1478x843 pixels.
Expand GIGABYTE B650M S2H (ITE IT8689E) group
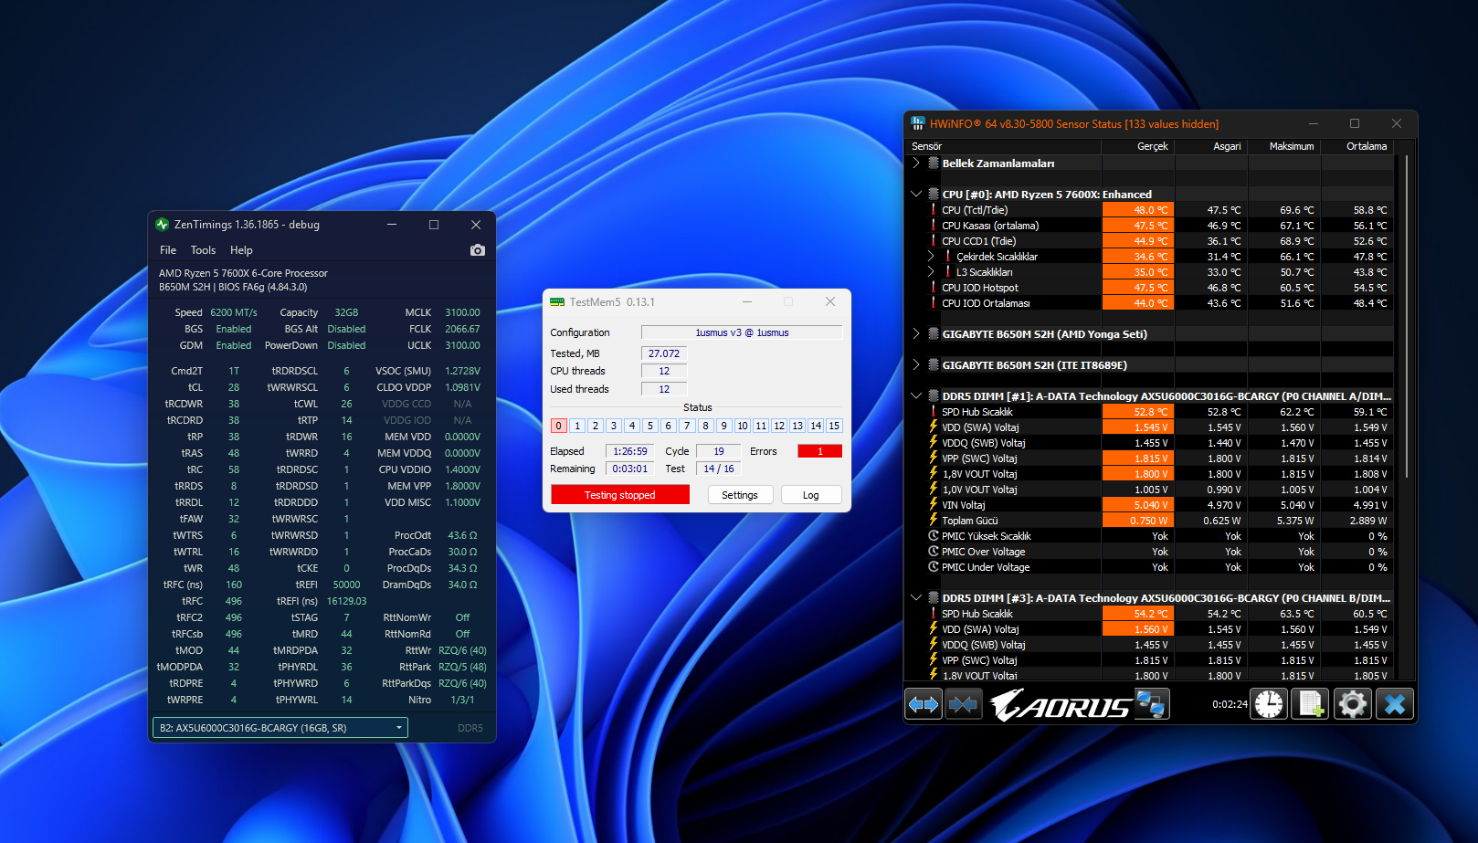916,365
